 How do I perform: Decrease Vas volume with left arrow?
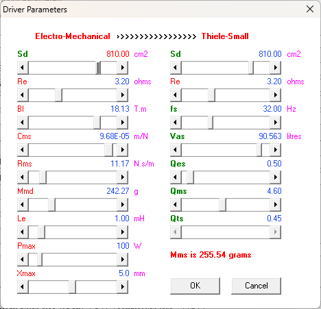(176, 150)
